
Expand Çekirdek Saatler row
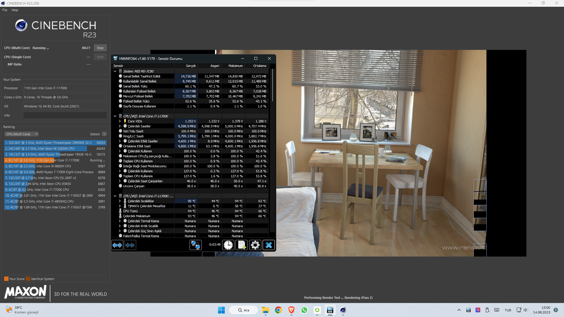click(120, 126)
